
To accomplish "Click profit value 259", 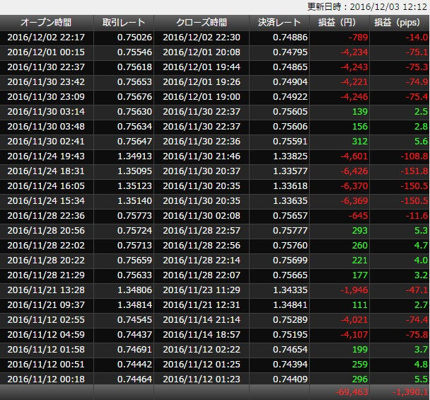I will point(360,364).
